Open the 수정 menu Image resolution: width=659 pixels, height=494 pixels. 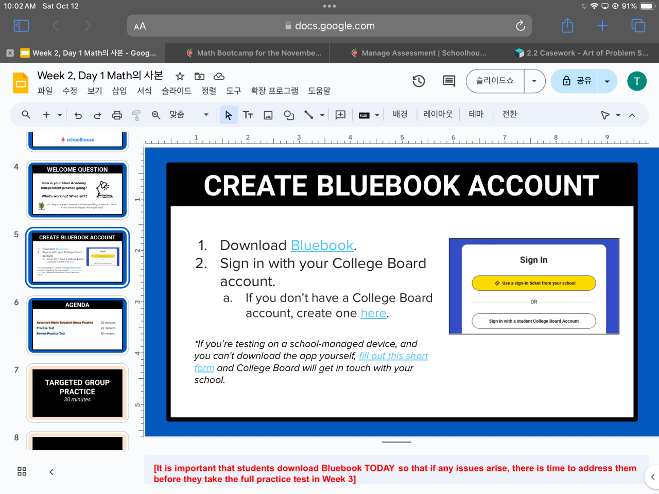(x=70, y=91)
